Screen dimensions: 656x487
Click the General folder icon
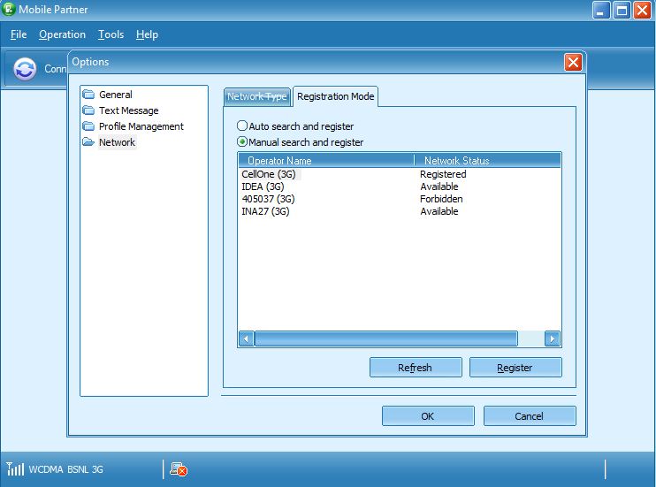(x=88, y=95)
